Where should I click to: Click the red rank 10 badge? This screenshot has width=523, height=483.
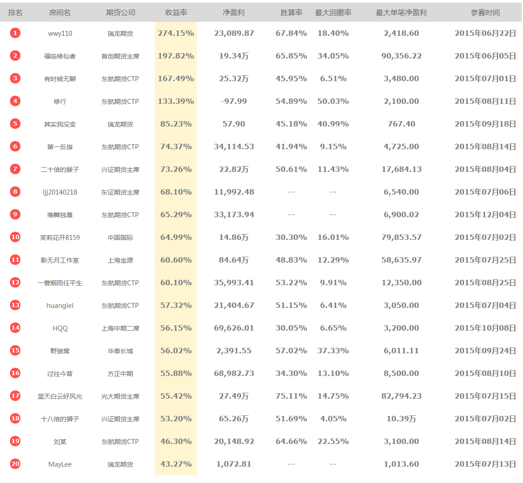pyautogui.click(x=15, y=237)
